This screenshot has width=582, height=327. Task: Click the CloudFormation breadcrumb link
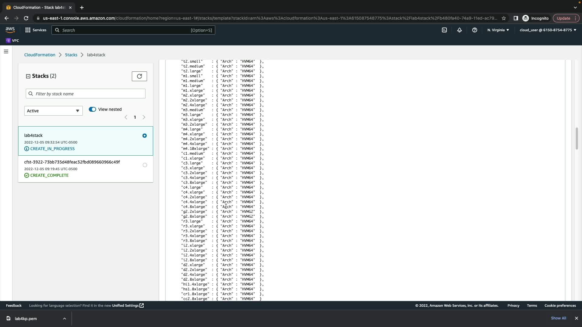click(40, 55)
